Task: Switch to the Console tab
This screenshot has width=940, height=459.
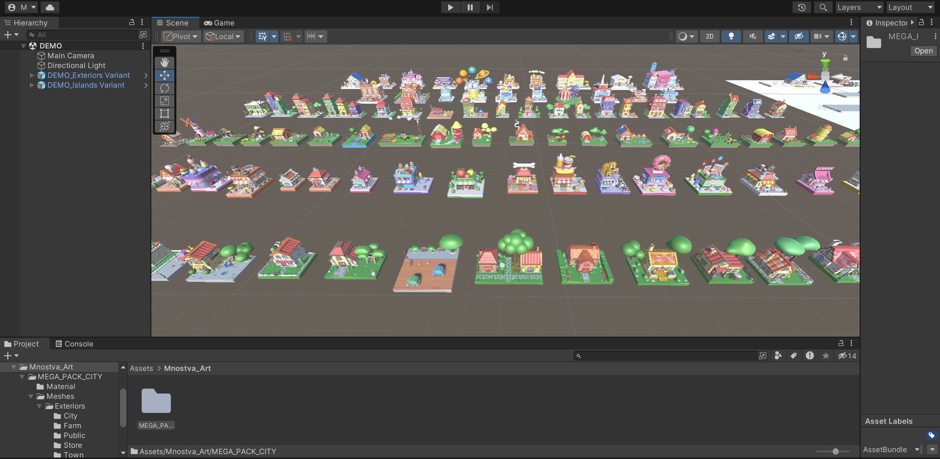Action: pyautogui.click(x=74, y=344)
